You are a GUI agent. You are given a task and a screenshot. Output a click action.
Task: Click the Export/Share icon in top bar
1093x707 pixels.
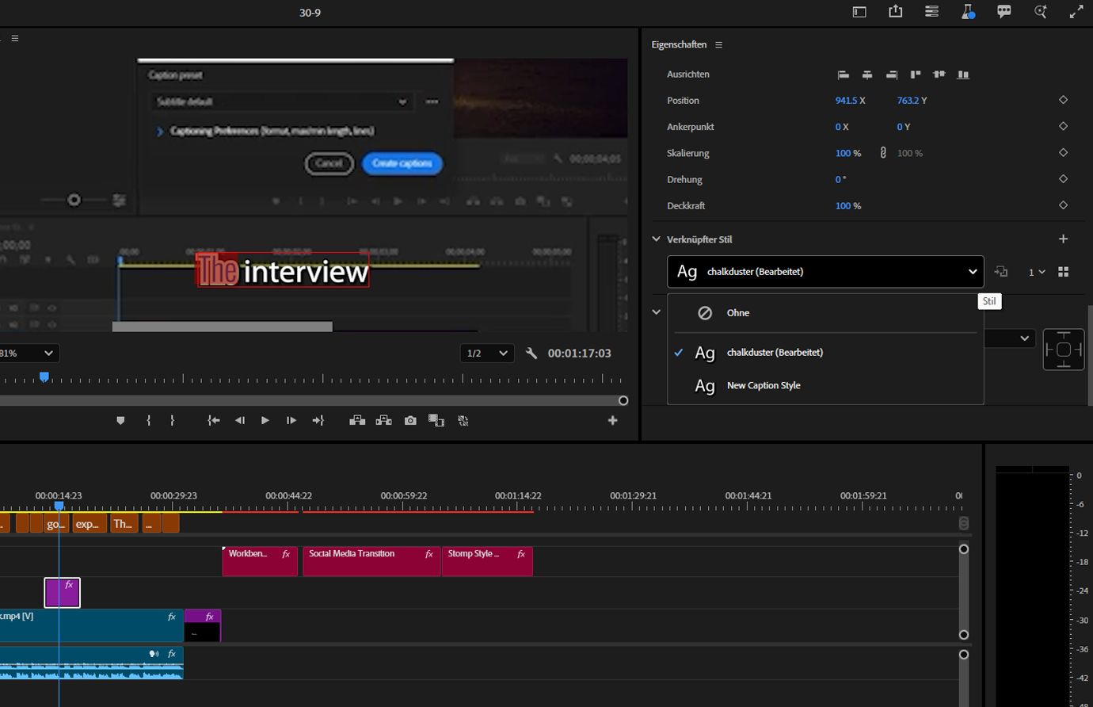895,12
